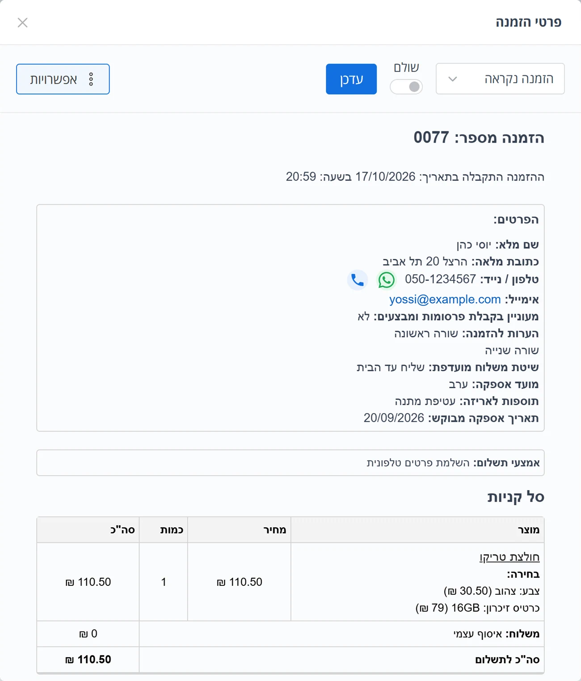
Task: Click the shipping cost 0 ₪
Action: 88,634
